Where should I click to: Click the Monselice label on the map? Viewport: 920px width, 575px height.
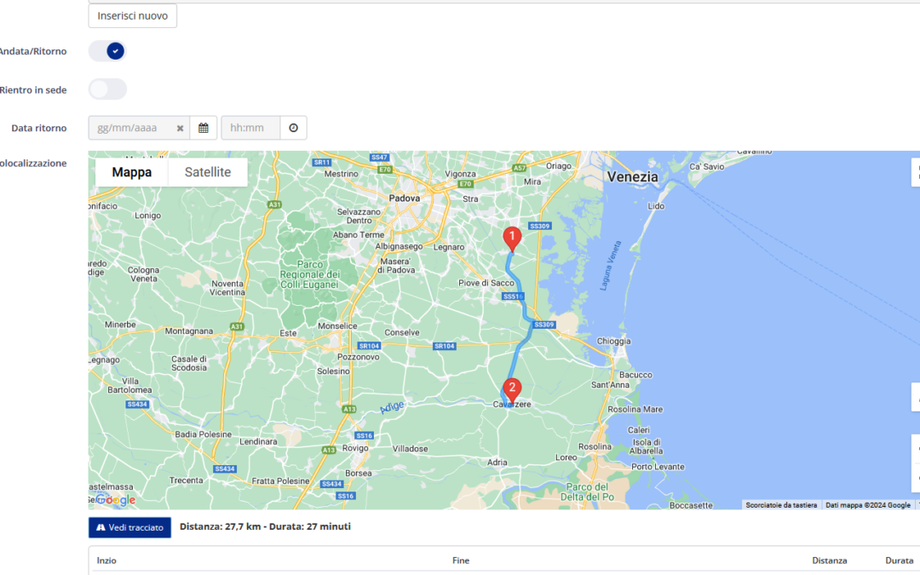click(x=337, y=325)
